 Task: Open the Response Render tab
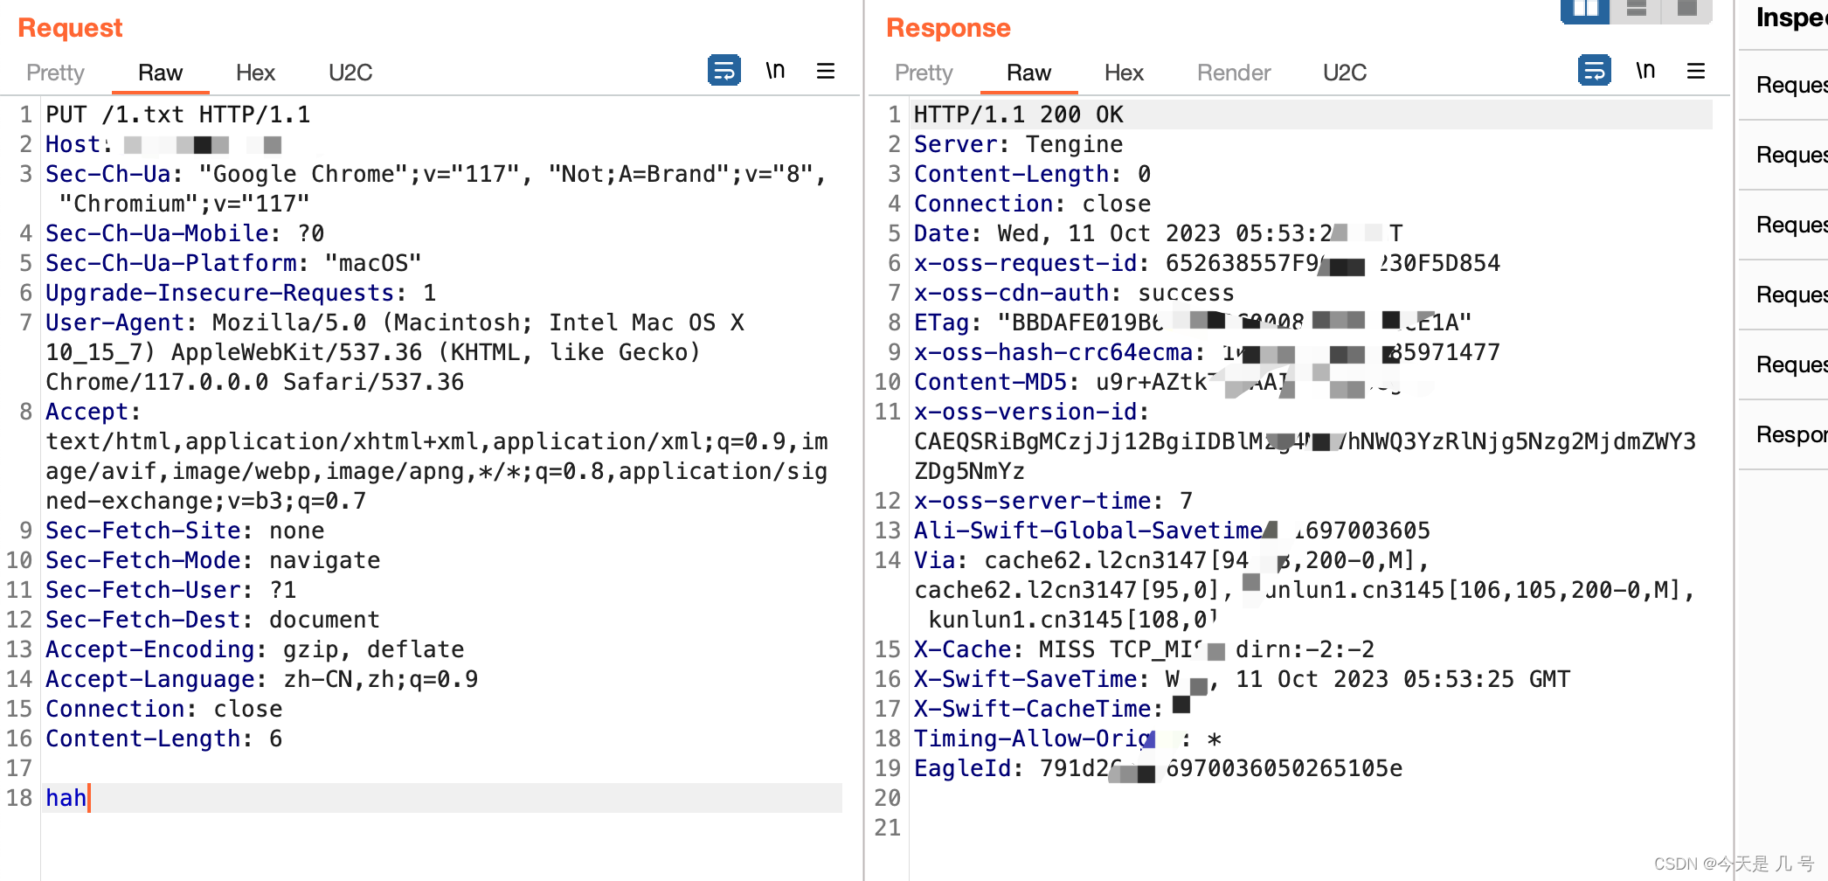click(x=1234, y=73)
